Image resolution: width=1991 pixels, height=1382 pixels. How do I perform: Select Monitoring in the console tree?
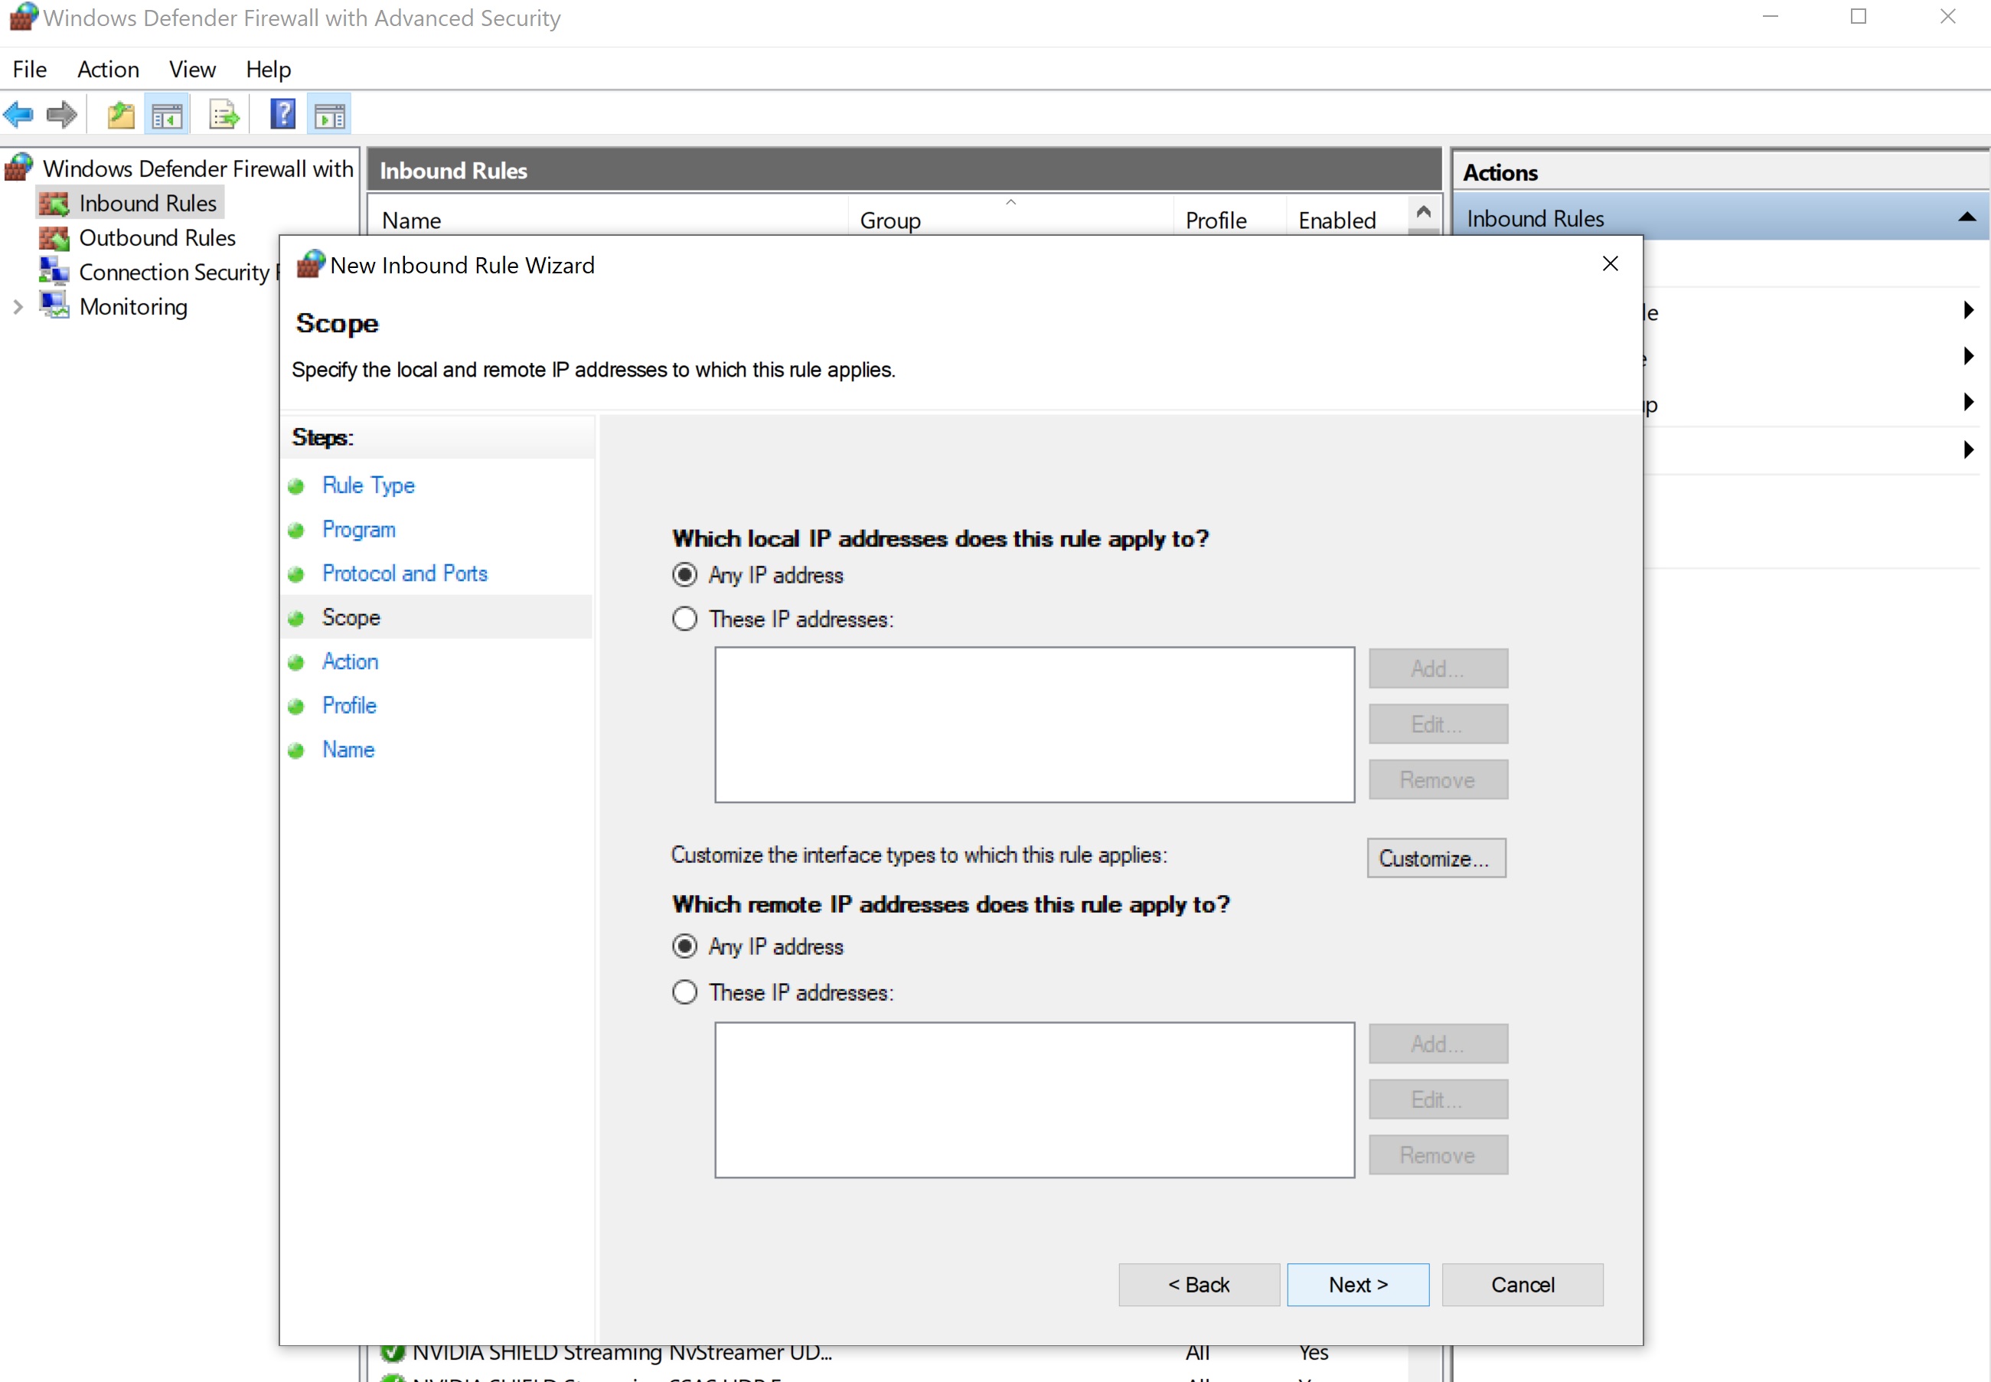click(133, 306)
